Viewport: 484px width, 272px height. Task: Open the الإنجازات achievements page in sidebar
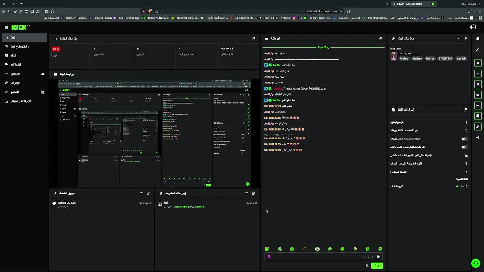coord(24,65)
